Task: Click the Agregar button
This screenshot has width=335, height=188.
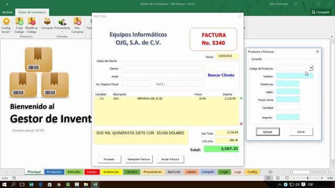Action: point(267,132)
